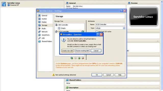Open the Serial Ports settings page
Image resolution: width=163 pixels, height=91 pixels.
coord(45,35)
